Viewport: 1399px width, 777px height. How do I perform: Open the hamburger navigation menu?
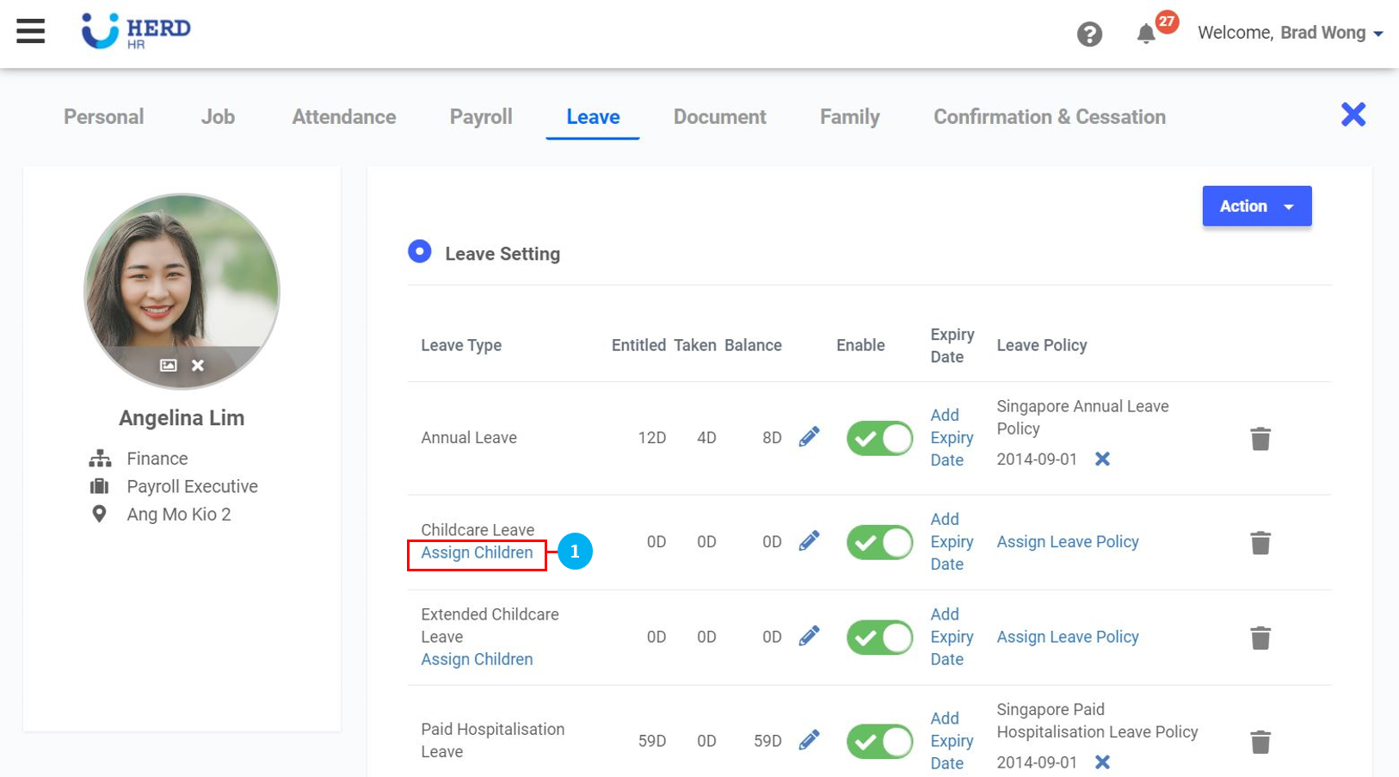[30, 32]
